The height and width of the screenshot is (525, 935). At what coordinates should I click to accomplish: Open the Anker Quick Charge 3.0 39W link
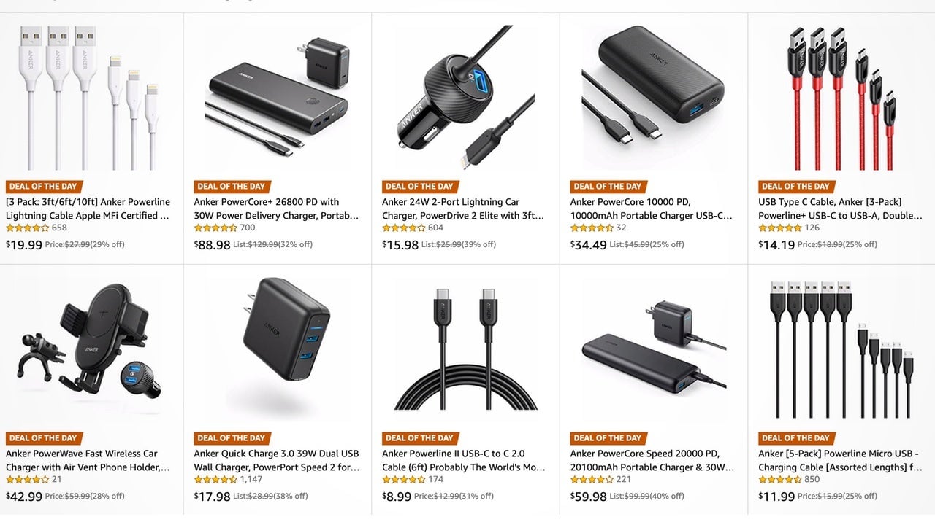coord(277,460)
